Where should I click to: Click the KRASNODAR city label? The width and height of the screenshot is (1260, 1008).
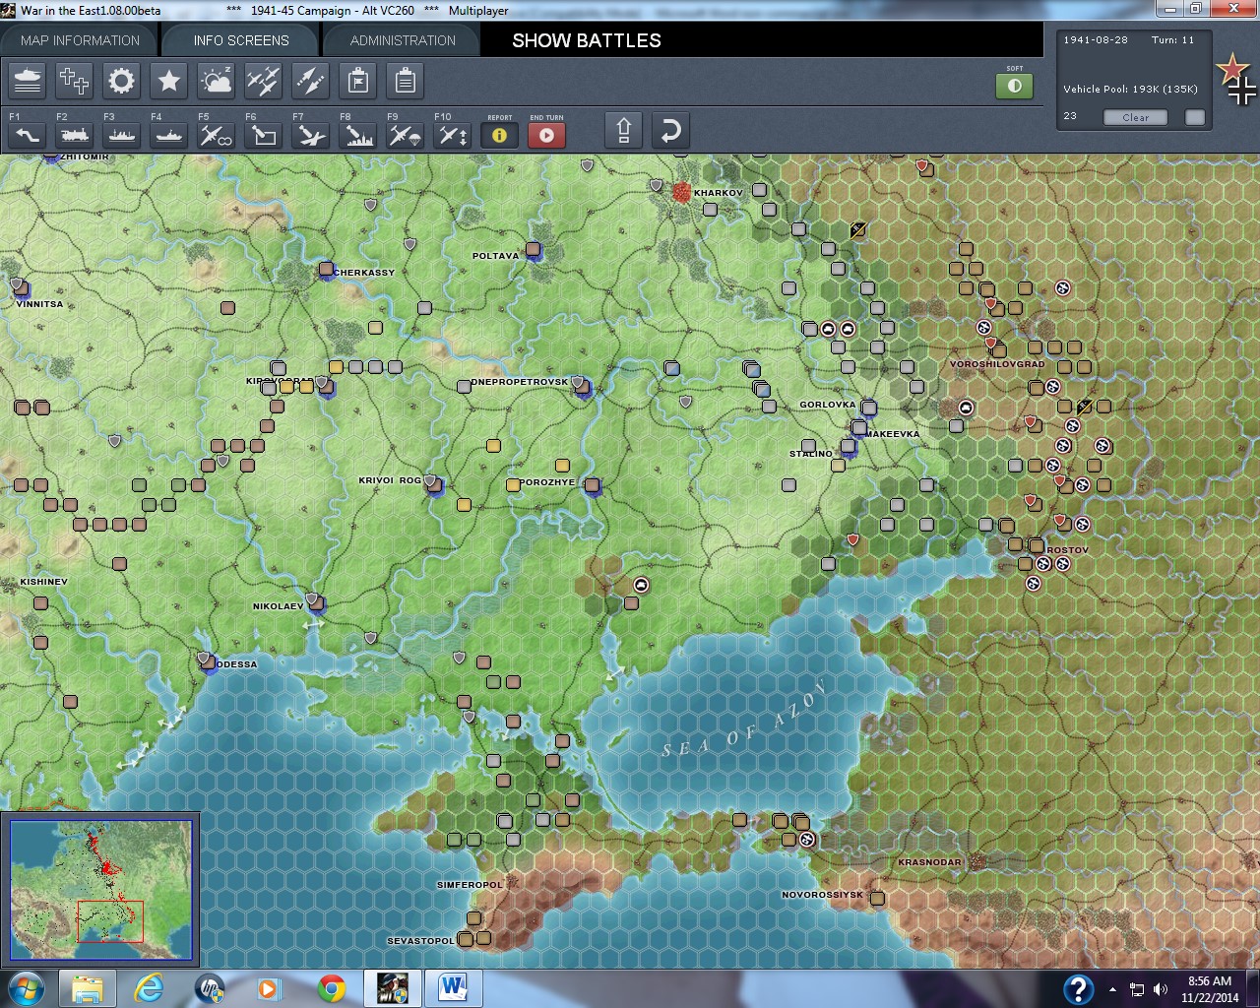[929, 862]
